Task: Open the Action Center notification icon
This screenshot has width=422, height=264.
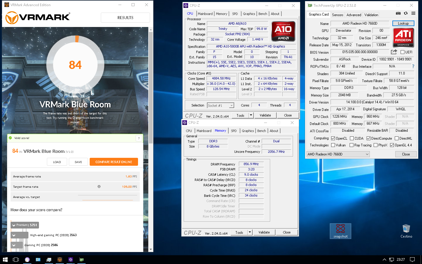Action: click(x=412, y=260)
